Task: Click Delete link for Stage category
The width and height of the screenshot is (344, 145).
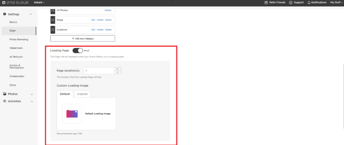Action: (x=108, y=20)
